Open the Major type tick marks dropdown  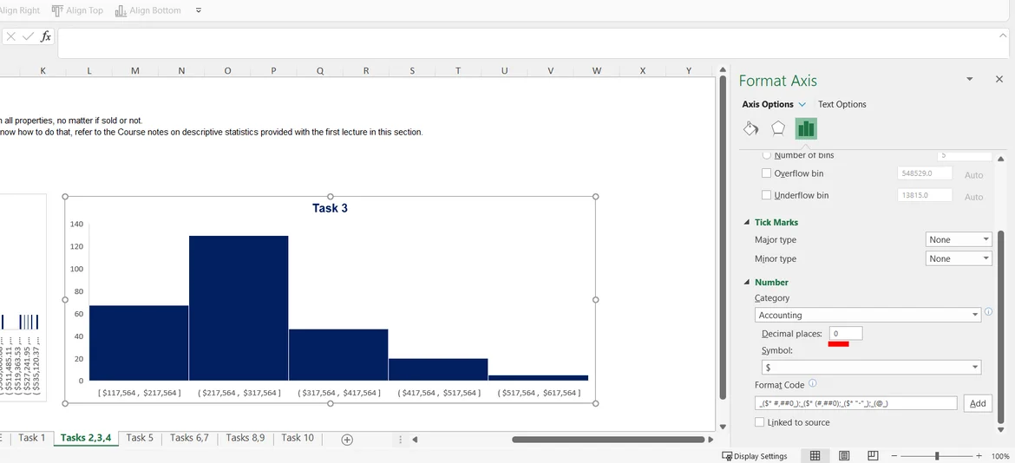959,239
